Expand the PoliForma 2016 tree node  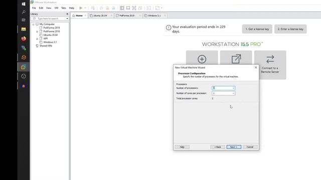pyautogui.click(x=37, y=31)
